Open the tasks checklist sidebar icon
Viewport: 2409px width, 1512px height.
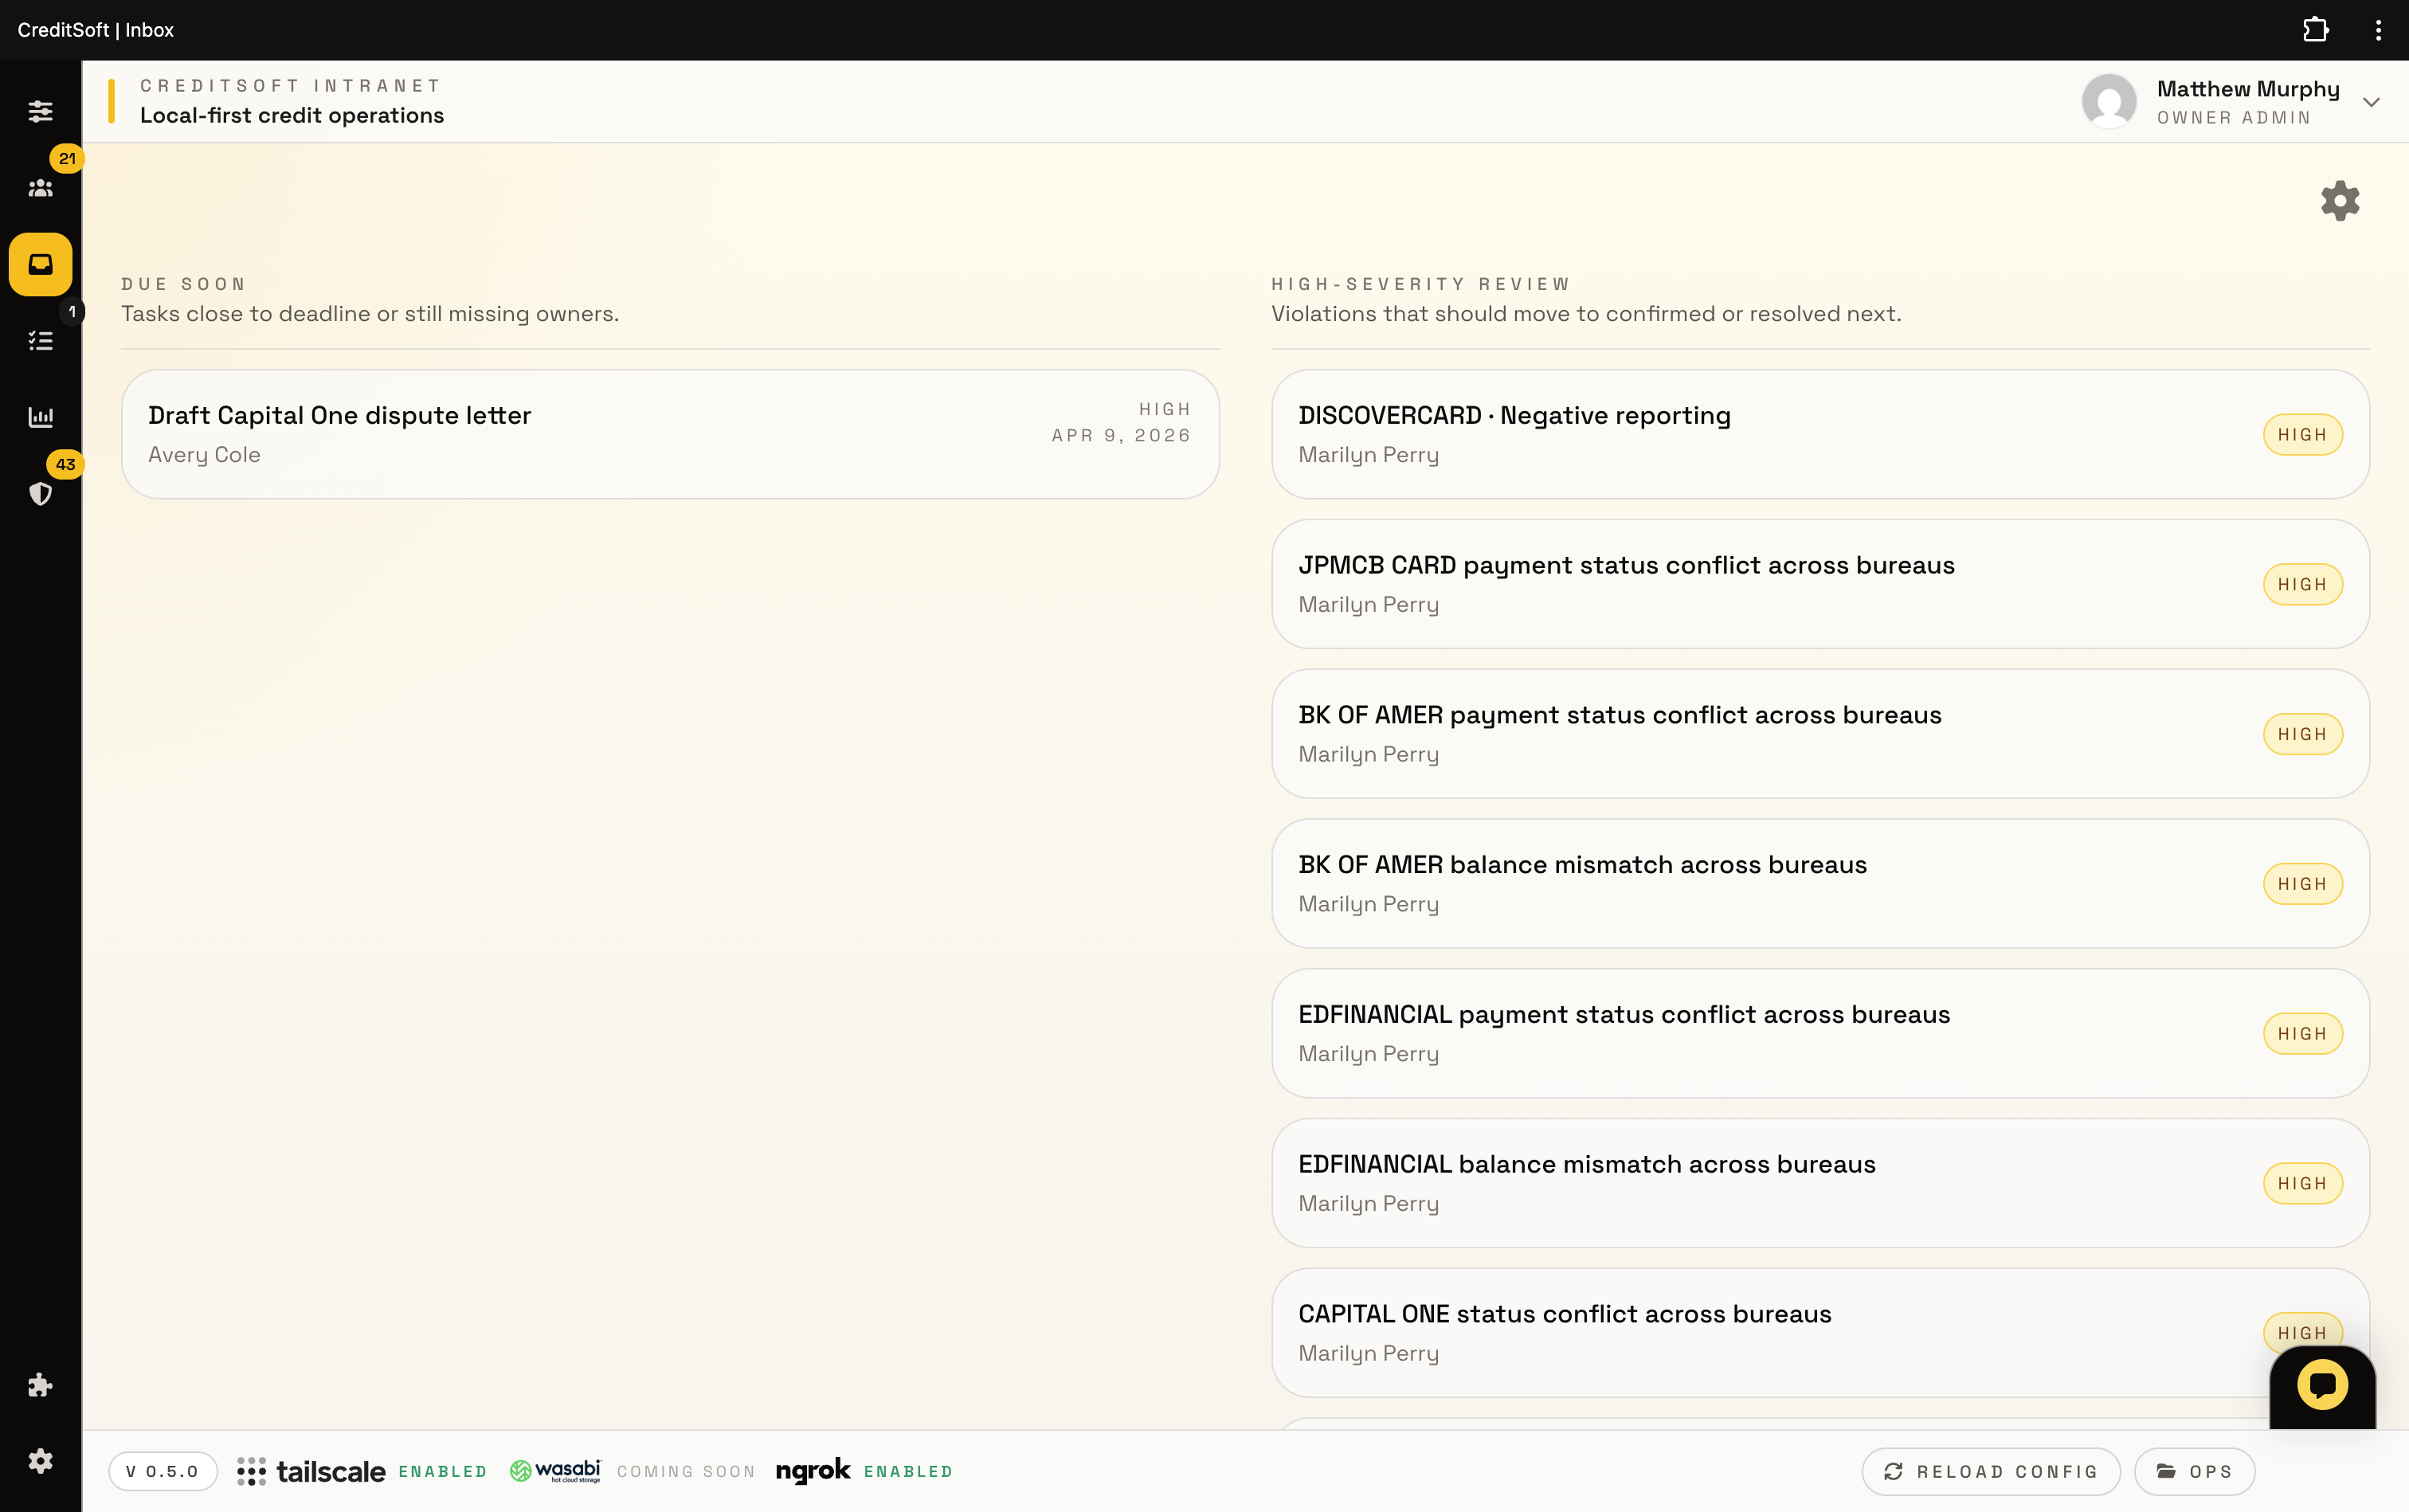40,341
